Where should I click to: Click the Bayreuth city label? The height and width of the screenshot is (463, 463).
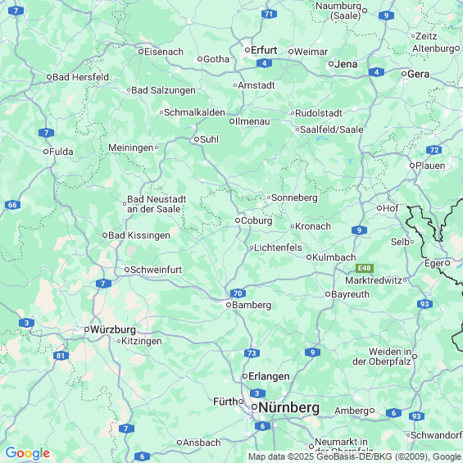point(350,294)
